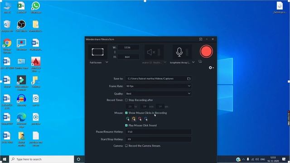Screen dimensions: 290x163
Task: Click the aspect ratio lock between W and H
Action: tap(115, 52)
